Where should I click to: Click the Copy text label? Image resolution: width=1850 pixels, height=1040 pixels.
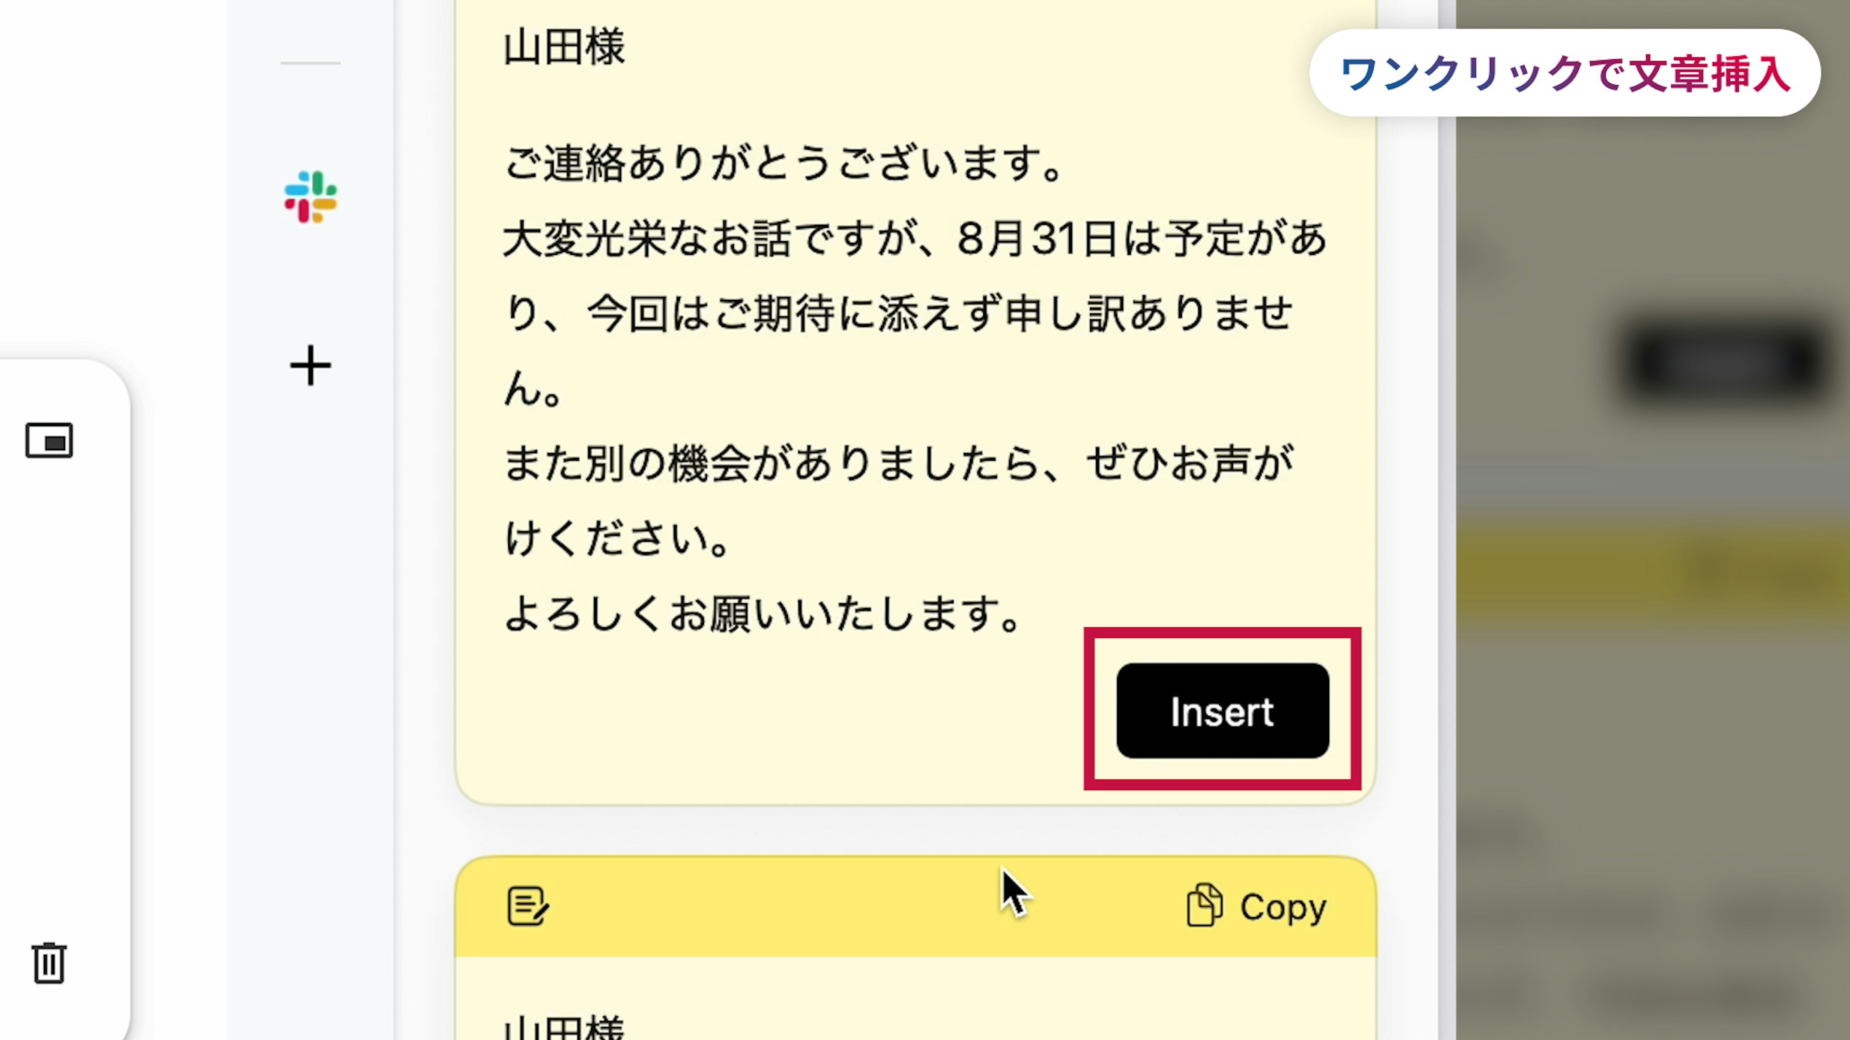1282,907
